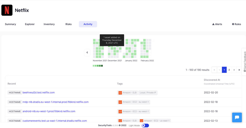Click the lightest green legend swatch
246x128 pixels.
(94, 66)
